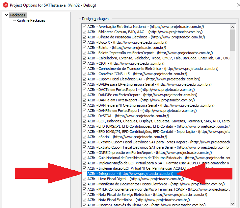Uncheck ACBr - ECF, Balanças, Cheques checkbox
The width and height of the screenshot is (240, 208).
[x=84, y=121]
